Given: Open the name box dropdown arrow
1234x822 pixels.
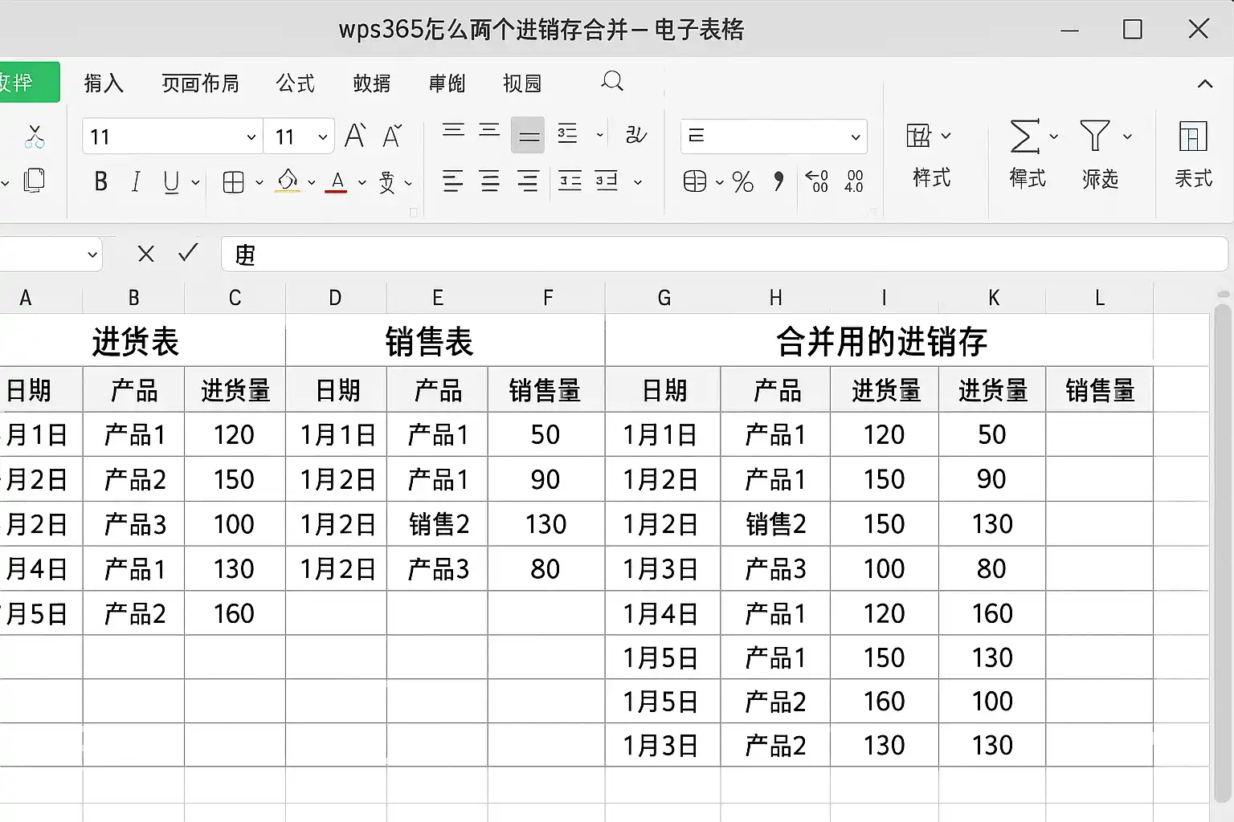Looking at the screenshot, I should point(92,255).
